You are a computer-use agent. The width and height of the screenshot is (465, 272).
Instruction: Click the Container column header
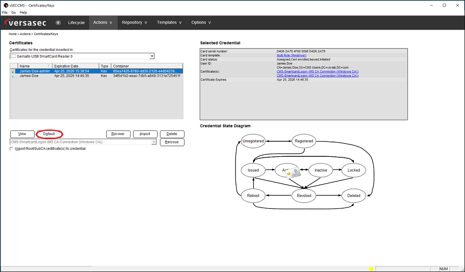[x=147, y=66]
